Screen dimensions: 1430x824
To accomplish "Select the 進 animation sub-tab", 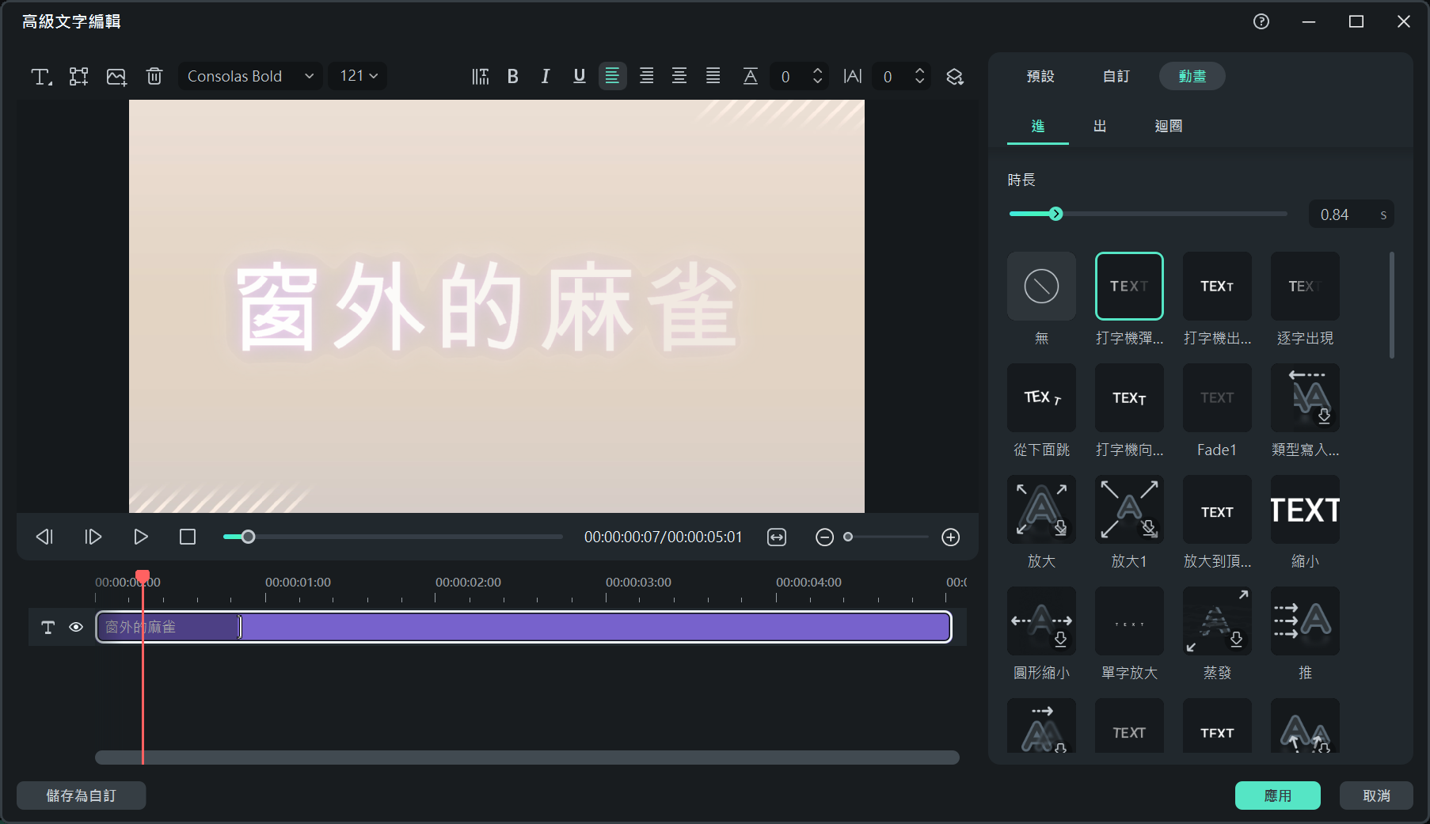I will [1038, 127].
